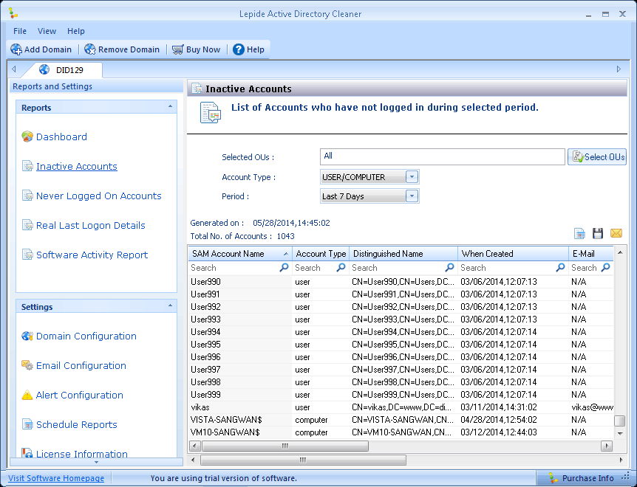The image size is (637, 487).
Task: Open the Real Last Logon Details link
Action: coord(91,226)
